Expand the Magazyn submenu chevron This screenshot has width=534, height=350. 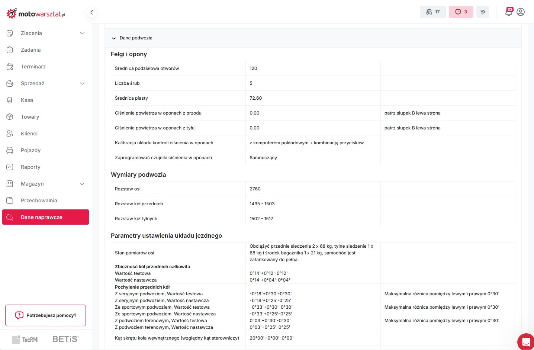(82, 184)
